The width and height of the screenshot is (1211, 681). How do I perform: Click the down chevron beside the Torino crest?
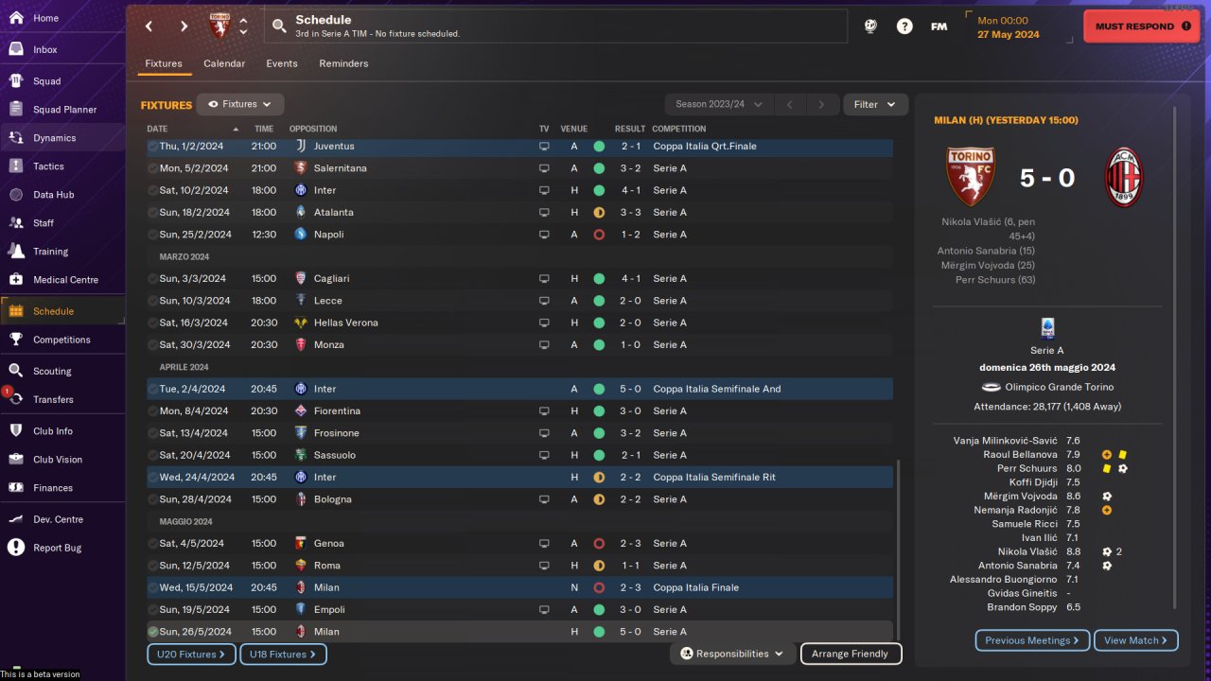[243, 32]
